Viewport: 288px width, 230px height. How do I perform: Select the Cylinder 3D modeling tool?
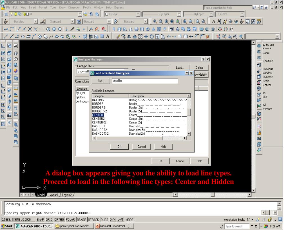pyautogui.click(x=142, y=29)
